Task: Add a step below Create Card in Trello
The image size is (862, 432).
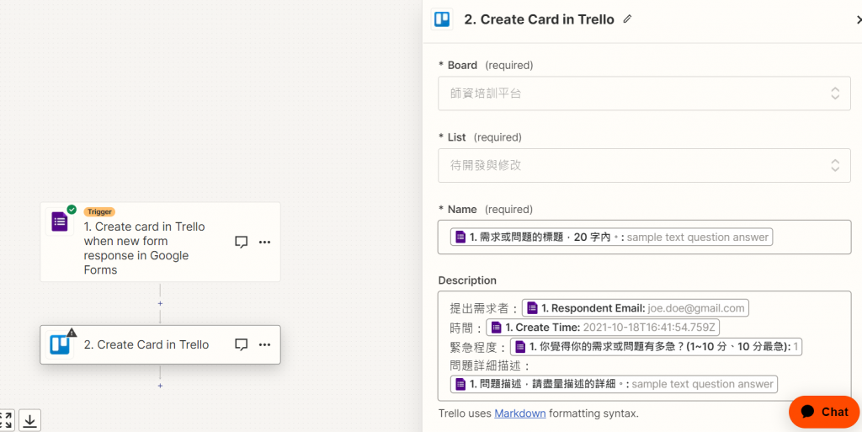Action: point(160,386)
